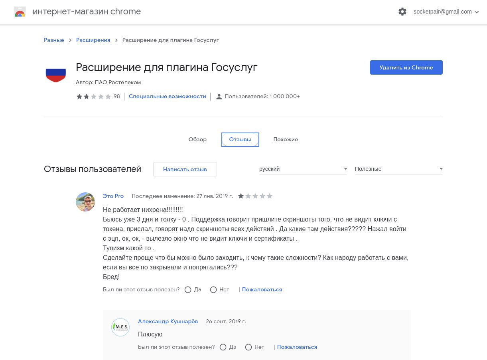487x360 pixels.
Task: Click Пожаловаться under the Это Pro review
Action: pyautogui.click(x=262, y=290)
